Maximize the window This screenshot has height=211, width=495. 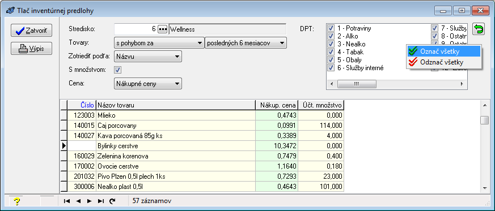tap(462, 10)
